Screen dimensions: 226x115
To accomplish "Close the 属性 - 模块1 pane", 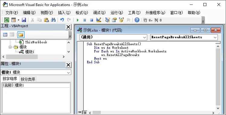I will 68,65.
